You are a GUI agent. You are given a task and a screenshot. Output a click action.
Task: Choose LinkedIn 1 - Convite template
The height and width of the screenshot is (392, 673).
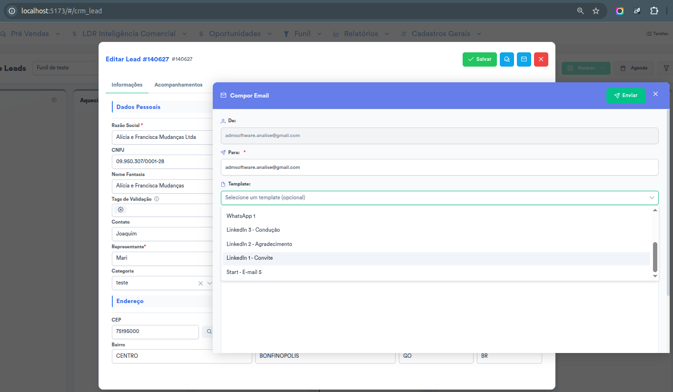[436, 258]
